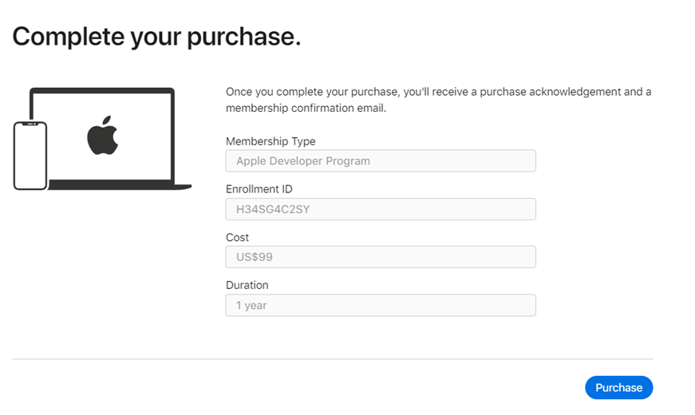
Task: Click the blue Purchase button
Action: click(x=618, y=388)
